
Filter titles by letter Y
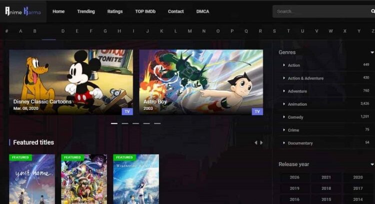[359, 31]
